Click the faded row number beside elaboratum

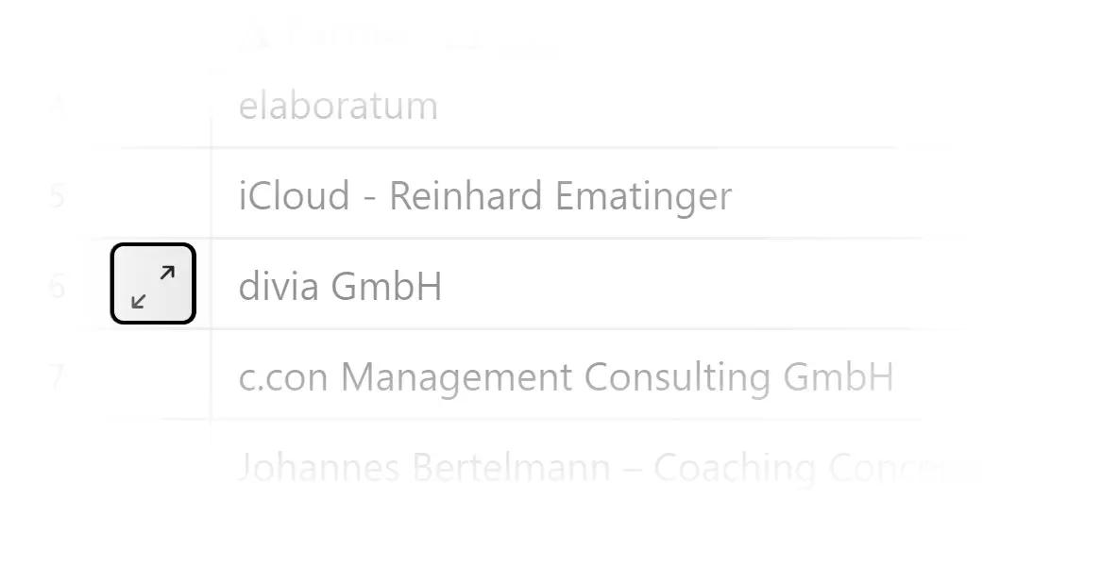pos(58,106)
